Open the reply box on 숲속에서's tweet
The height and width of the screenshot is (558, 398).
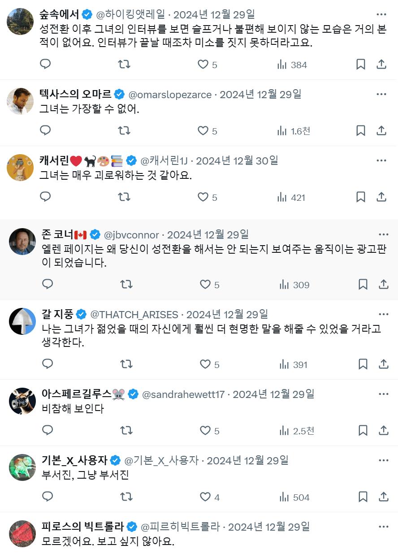(45, 64)
